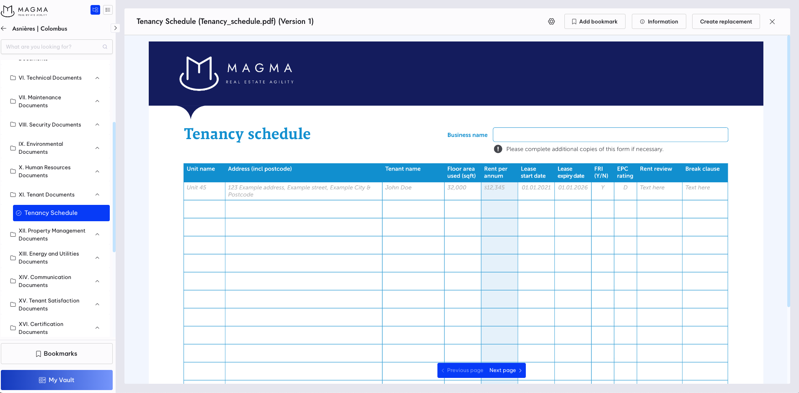Click Create replacement button
Screen dimensions: 799x393
(x=726, y=21)
